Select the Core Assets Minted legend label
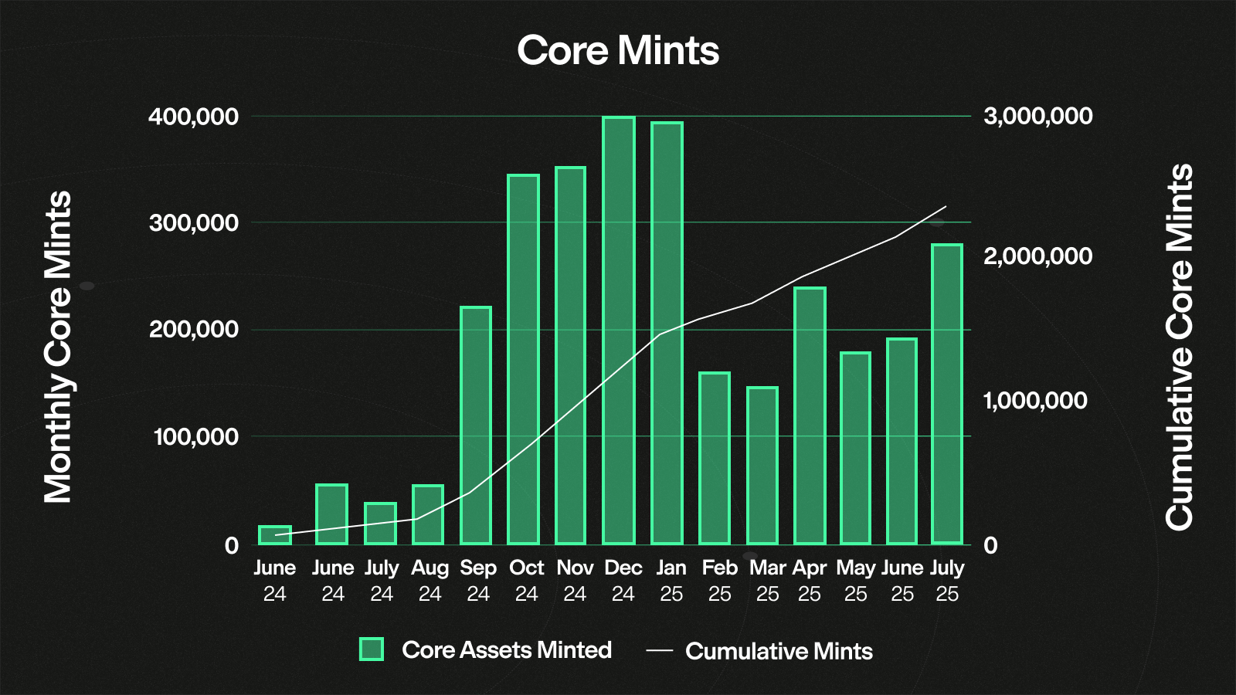Viewport: 1236px width, 695px height. pyautogui.click(x=506, y=650)
